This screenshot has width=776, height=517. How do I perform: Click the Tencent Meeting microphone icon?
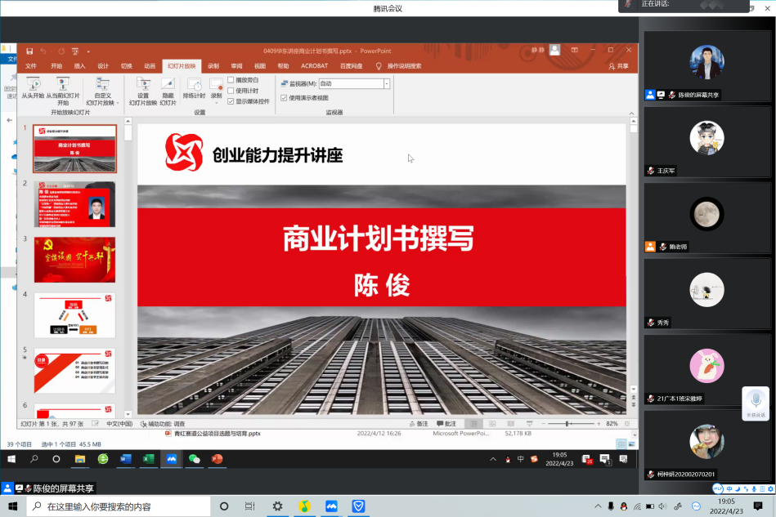click(x=756, y=399)
